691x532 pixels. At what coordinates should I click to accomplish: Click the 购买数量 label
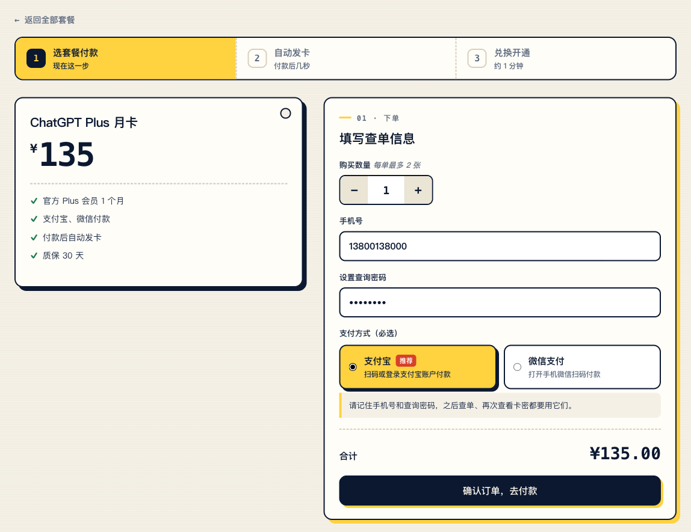click(x=355, y=165)
